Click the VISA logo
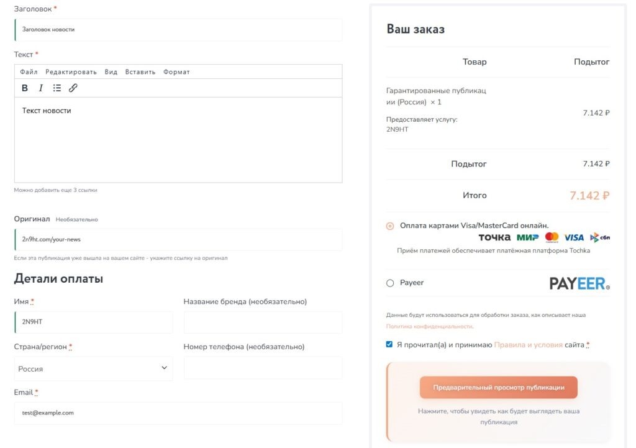The height and width of the screenshot is (448, 636). click(574, 237)
